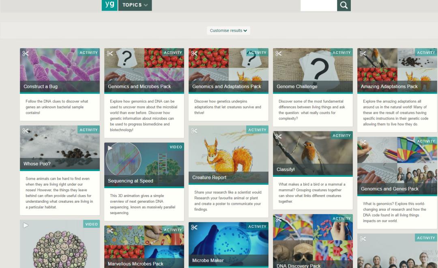Open the Whose Poo? title

coord(37,164)
